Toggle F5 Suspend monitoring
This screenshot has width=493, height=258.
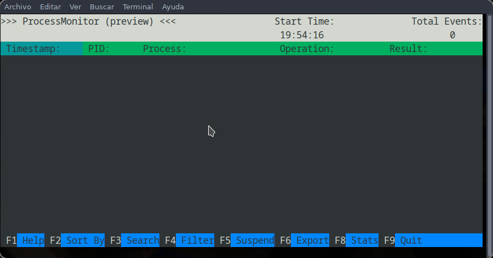(247, 240)
